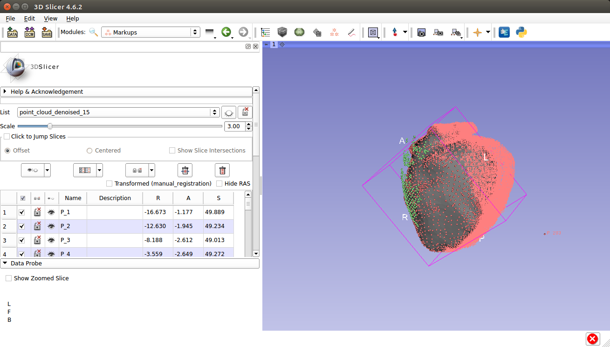Go back to previous module arrow

point(226,32)
